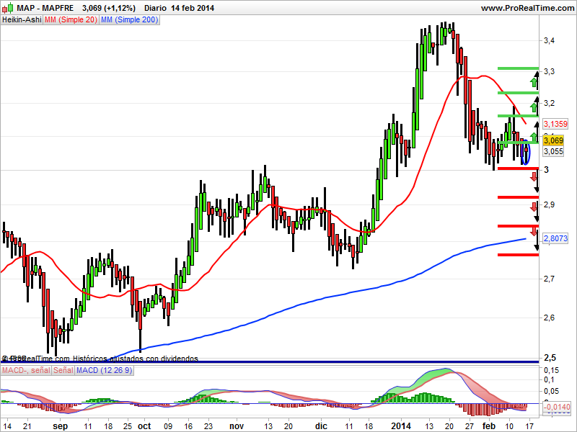
Task: Click the feb date axis label
Action: click(x=489, y=426)
